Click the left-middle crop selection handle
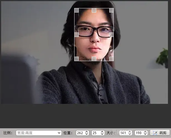The image size is (171, 138). point(76,34)
